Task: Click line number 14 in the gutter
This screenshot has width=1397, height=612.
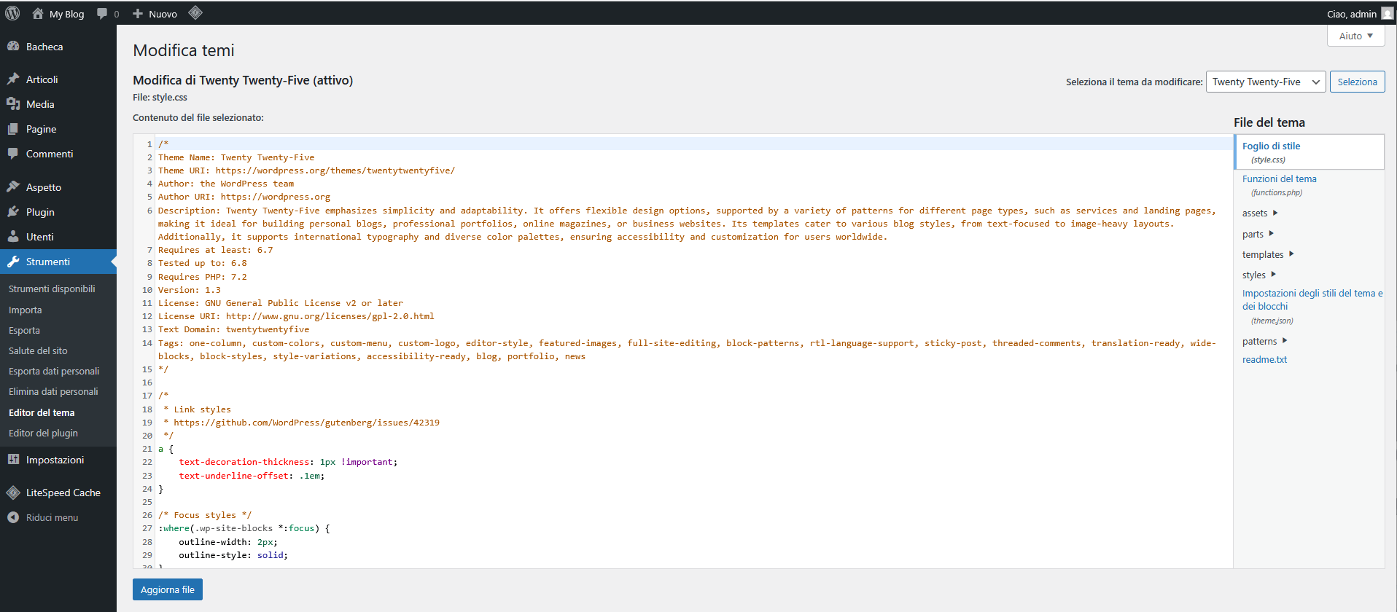Action: tap(147, 343)
